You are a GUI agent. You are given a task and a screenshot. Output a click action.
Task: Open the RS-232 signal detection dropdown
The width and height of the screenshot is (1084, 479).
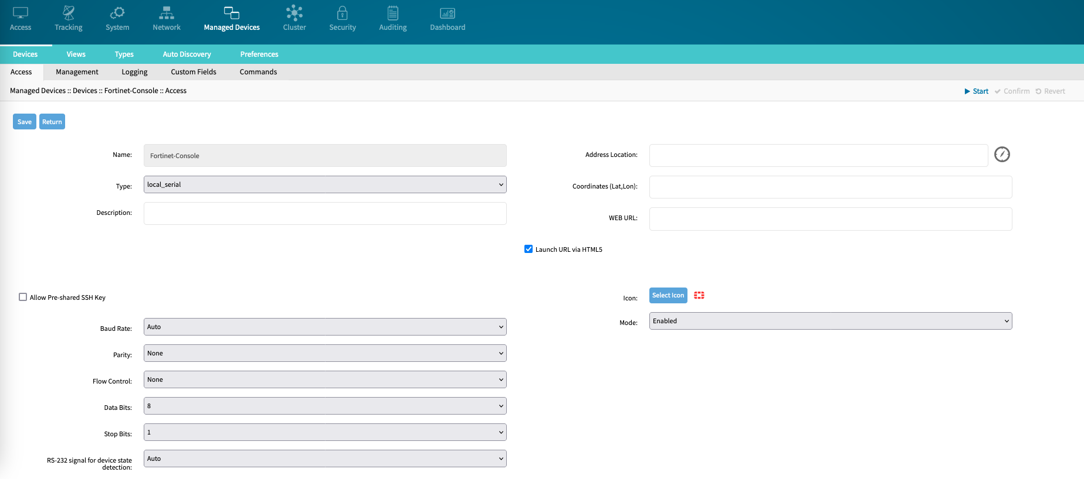click(x=325, y=459)
